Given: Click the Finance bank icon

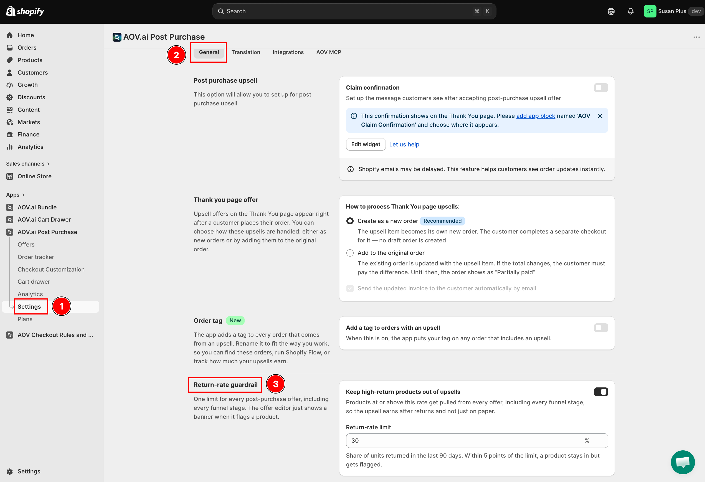Looking at the screenshot, I should (x=10, y=135).
